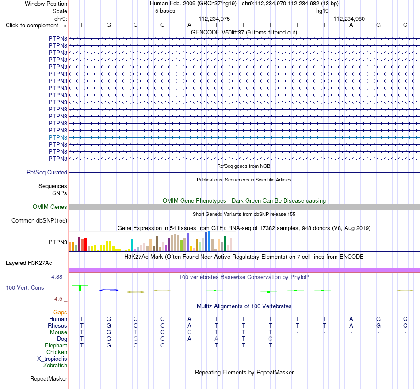The image size is (420, 389).
Task: Click the 'SNPs' track label
Action: [60, 193]
